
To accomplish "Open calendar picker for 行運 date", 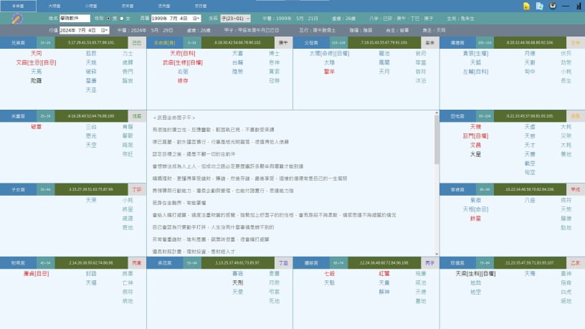I will point(105,30).
